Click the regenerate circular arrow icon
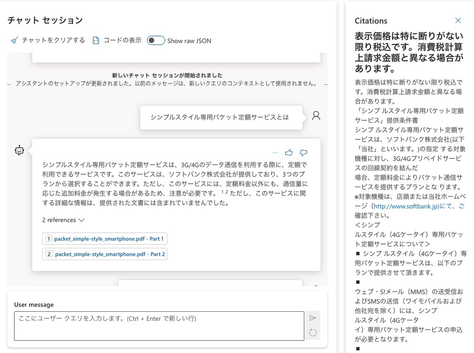The width and height of the screenshot is (474, 353). pos(313,333)
